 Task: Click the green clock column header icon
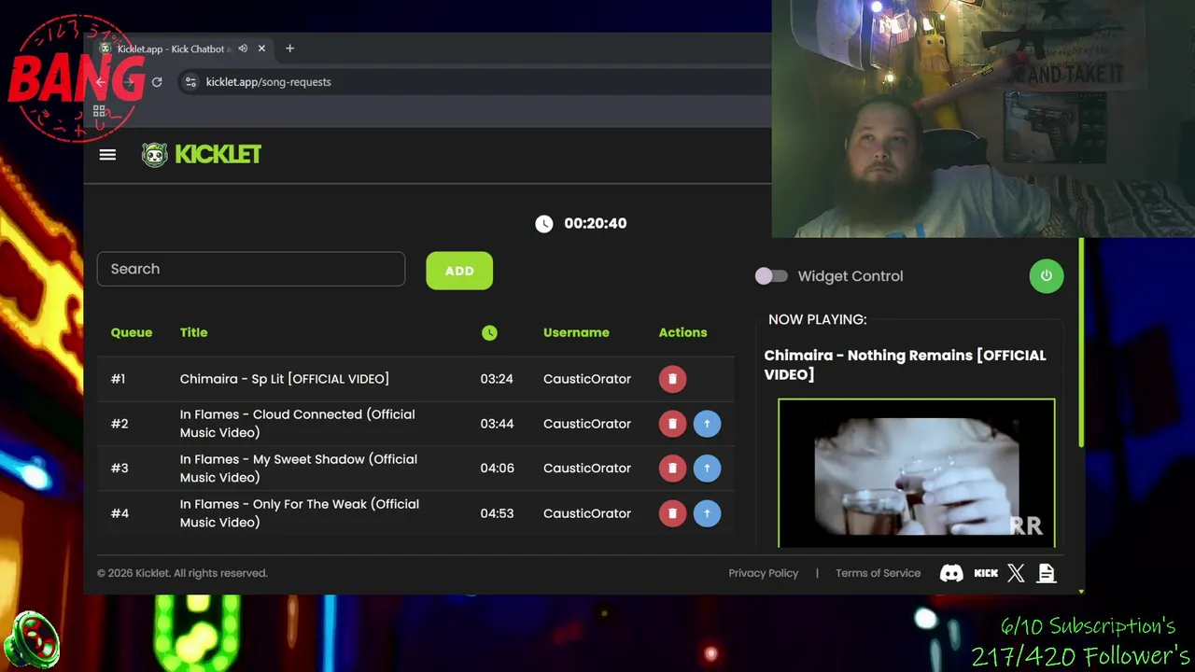489,333
